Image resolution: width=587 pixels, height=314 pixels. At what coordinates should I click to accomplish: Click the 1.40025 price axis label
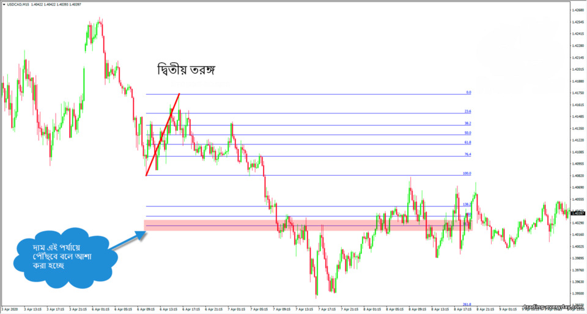point(578,246)
